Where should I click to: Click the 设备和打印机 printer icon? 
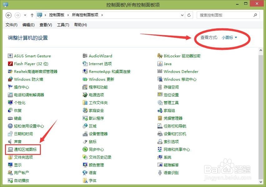pyautogui.click(x=160, y=134)
